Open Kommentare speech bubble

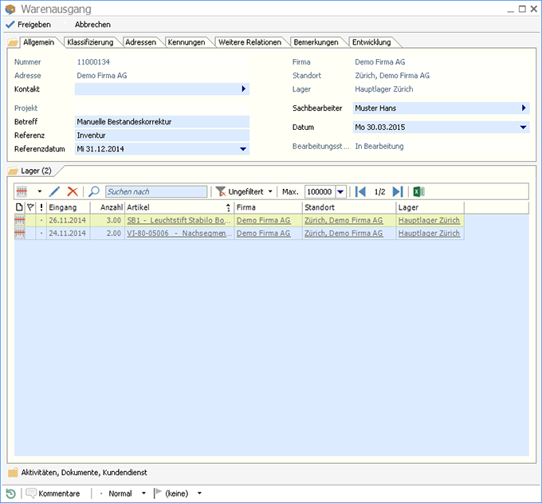53,493
